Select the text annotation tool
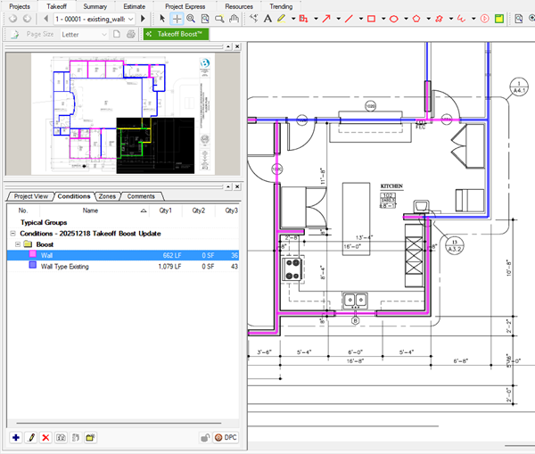 click(x=267, y=18)
